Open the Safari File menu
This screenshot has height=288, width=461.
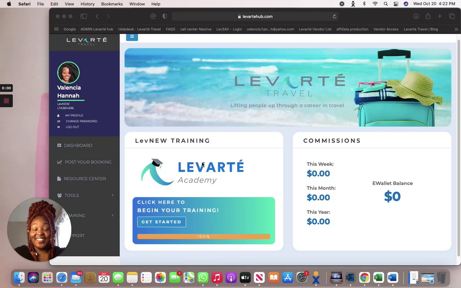[x=40, y=4]
